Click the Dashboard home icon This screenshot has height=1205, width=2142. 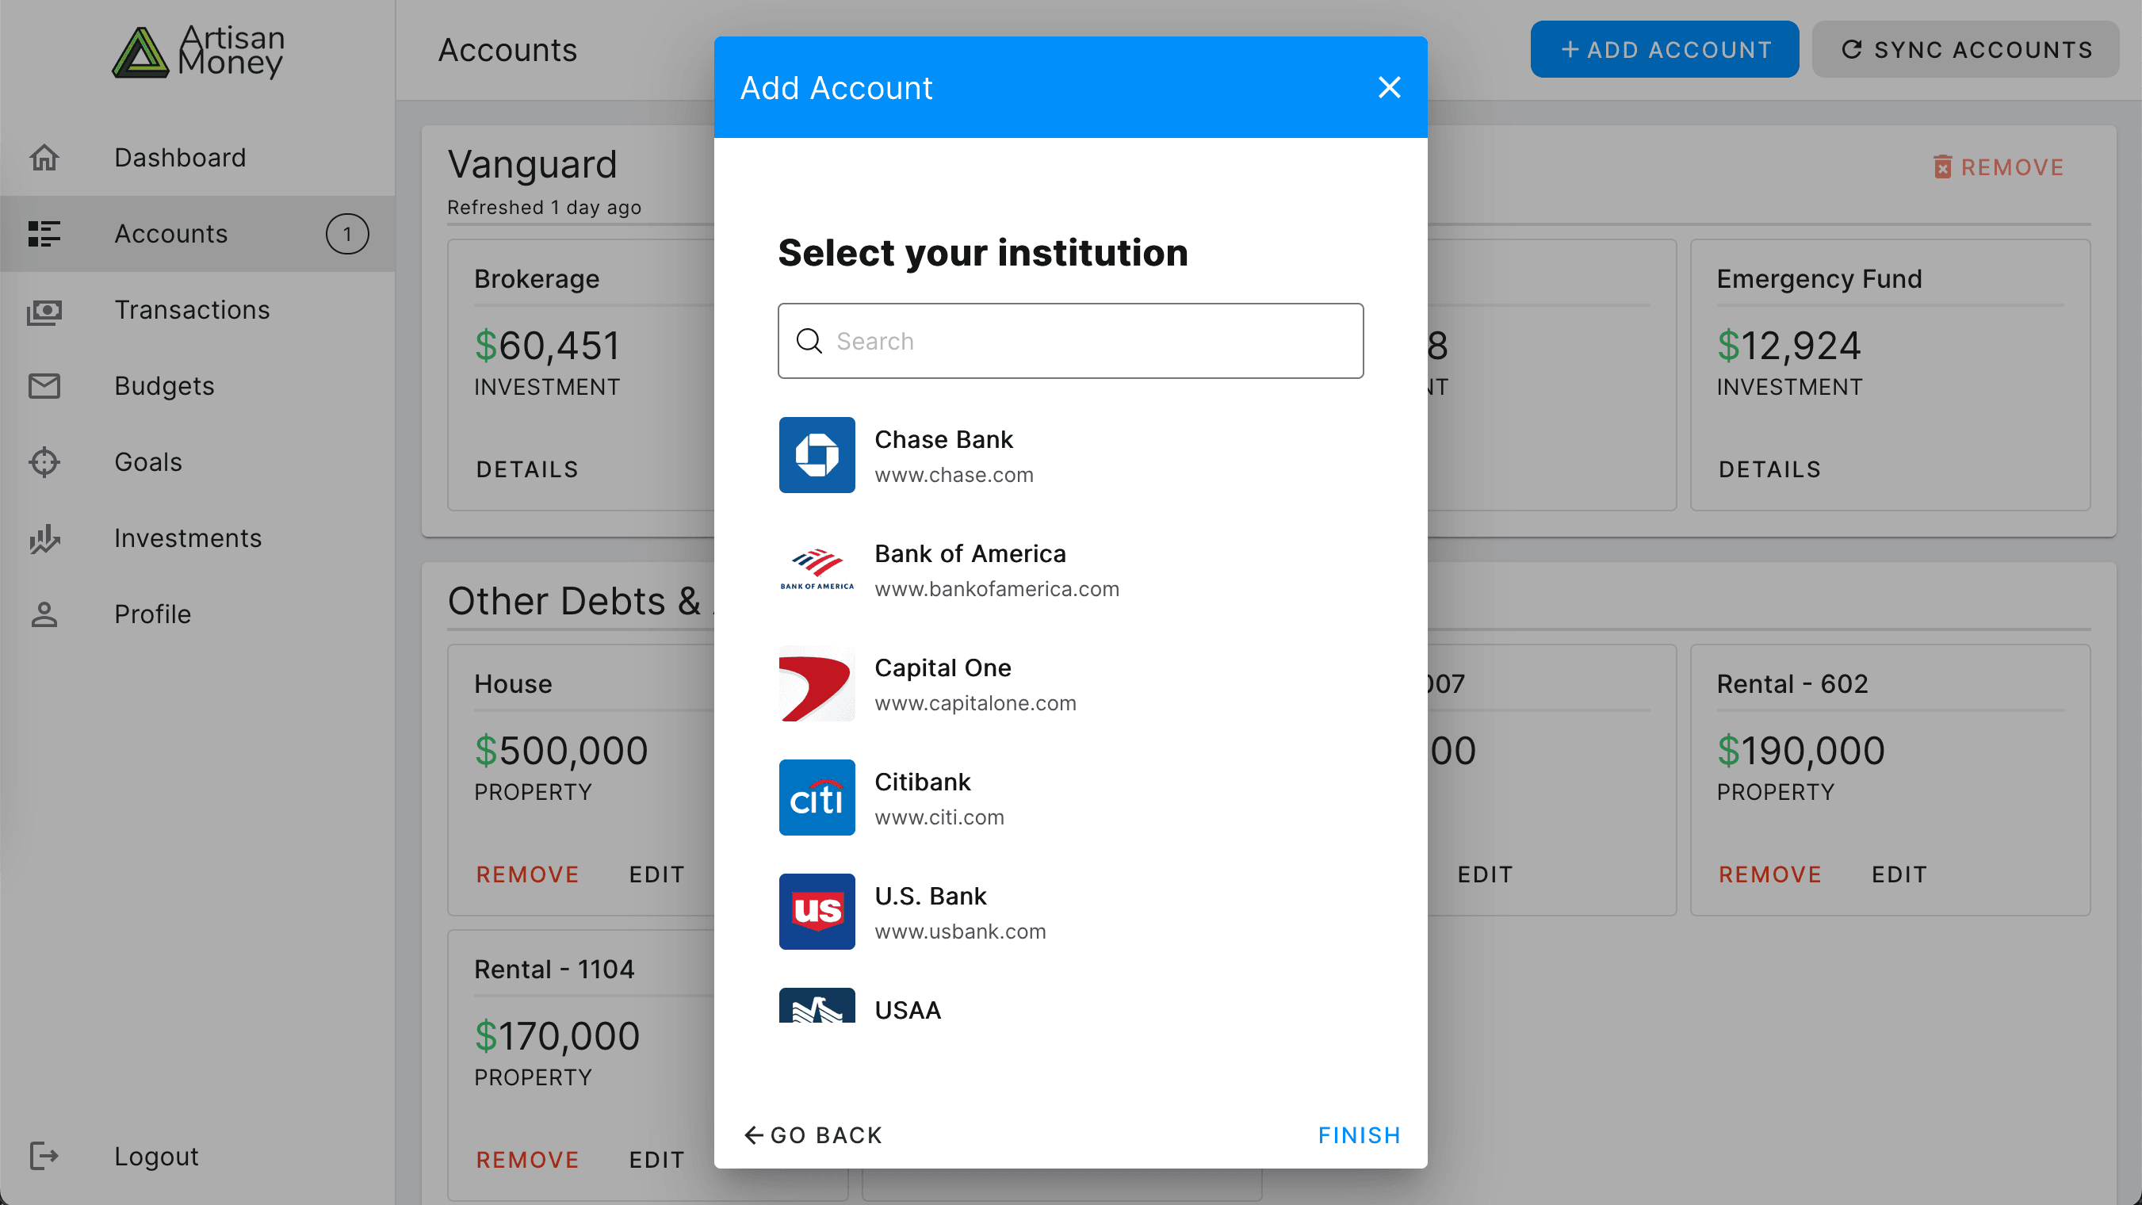tap(44, 157)
